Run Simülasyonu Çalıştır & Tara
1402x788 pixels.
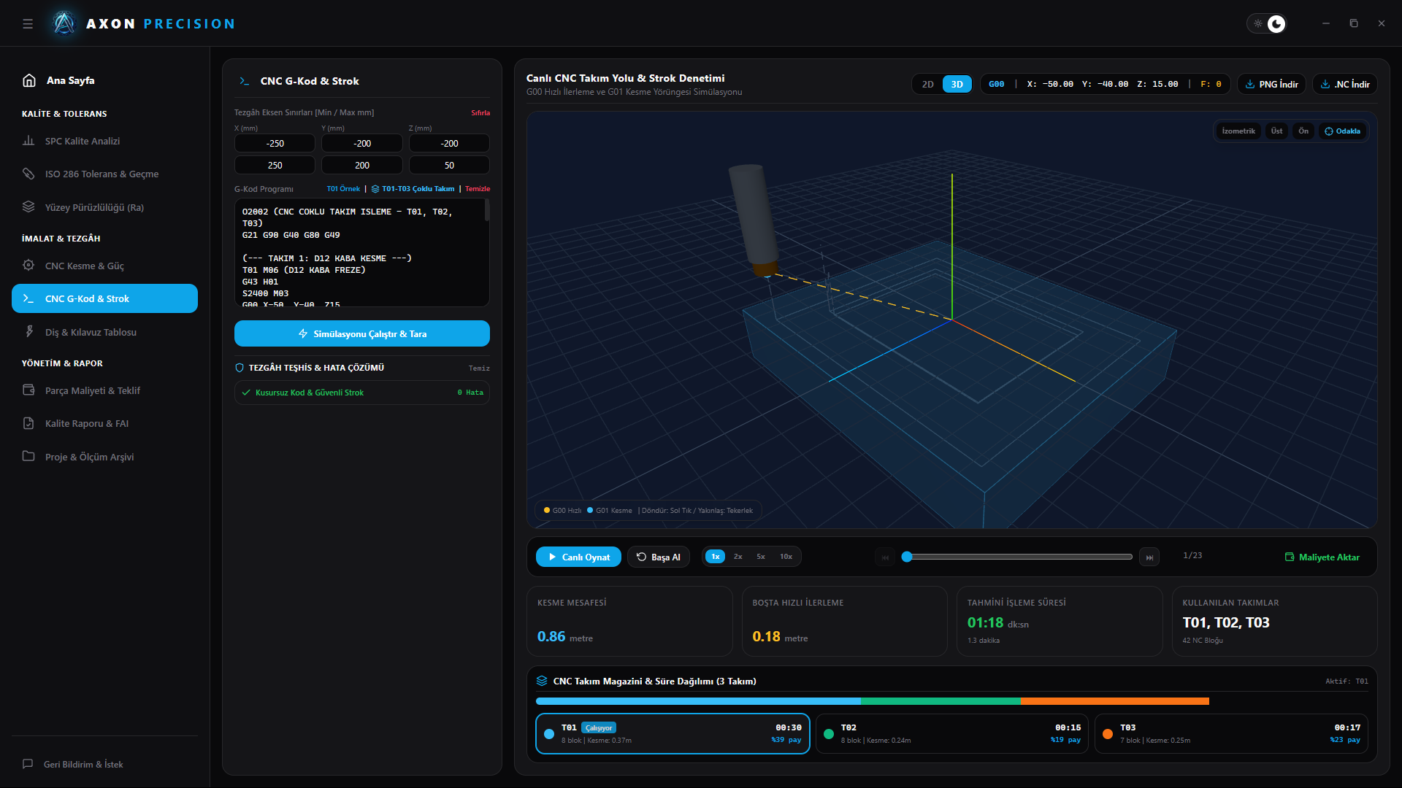click(362, 333)
